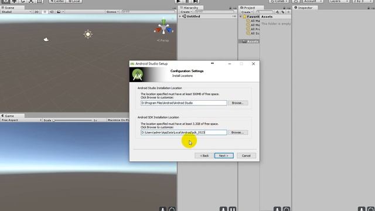
Task: Click Browse for Android SDK location
Action: click(238, 132)
